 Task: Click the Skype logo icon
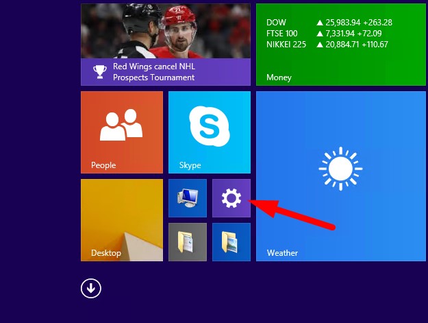click(x=209, y=125)
